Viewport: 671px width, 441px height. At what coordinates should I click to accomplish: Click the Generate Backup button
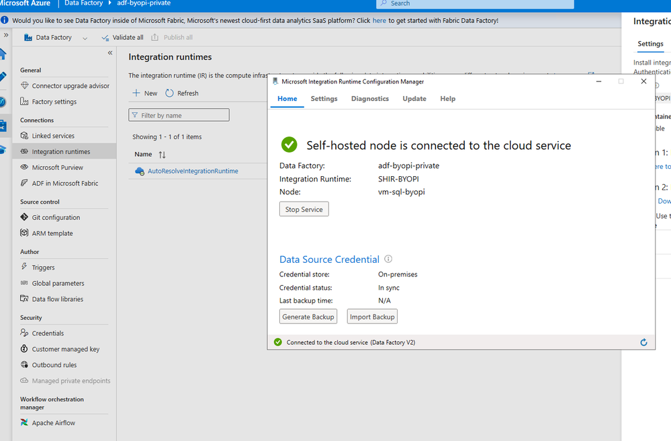click(308, 317)
